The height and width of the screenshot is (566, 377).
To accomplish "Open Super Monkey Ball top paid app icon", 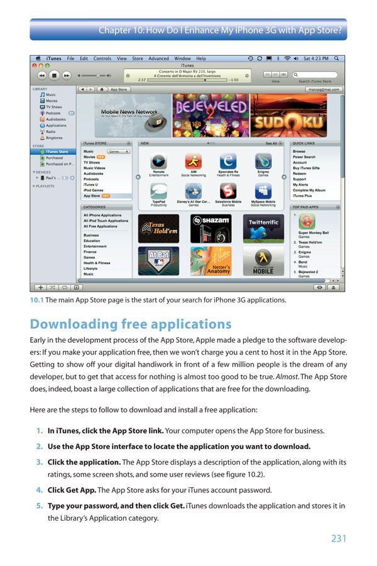I will [x=307, y=221].
